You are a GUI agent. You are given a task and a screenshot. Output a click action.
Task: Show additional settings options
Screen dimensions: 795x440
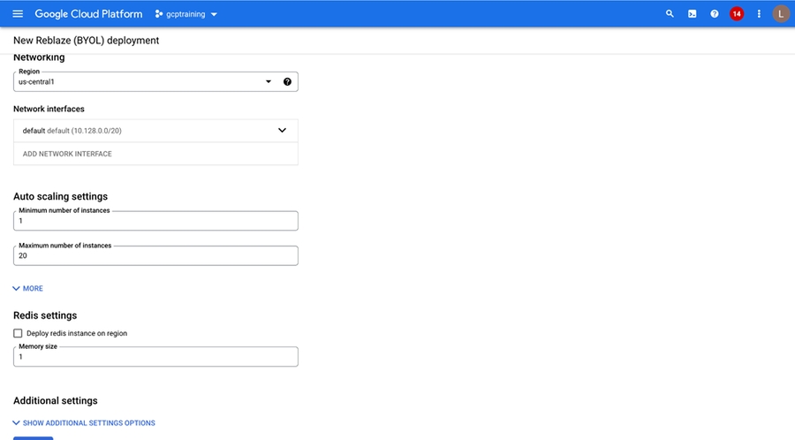click(84, 423)
